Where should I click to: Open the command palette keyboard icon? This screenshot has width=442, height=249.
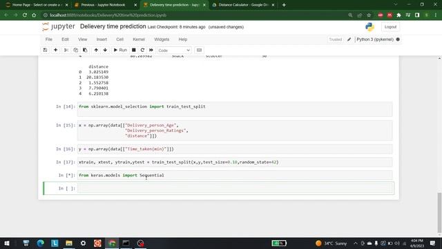[199, 50]
